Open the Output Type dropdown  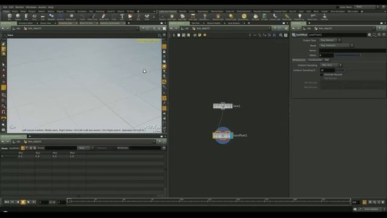[330, 41]
